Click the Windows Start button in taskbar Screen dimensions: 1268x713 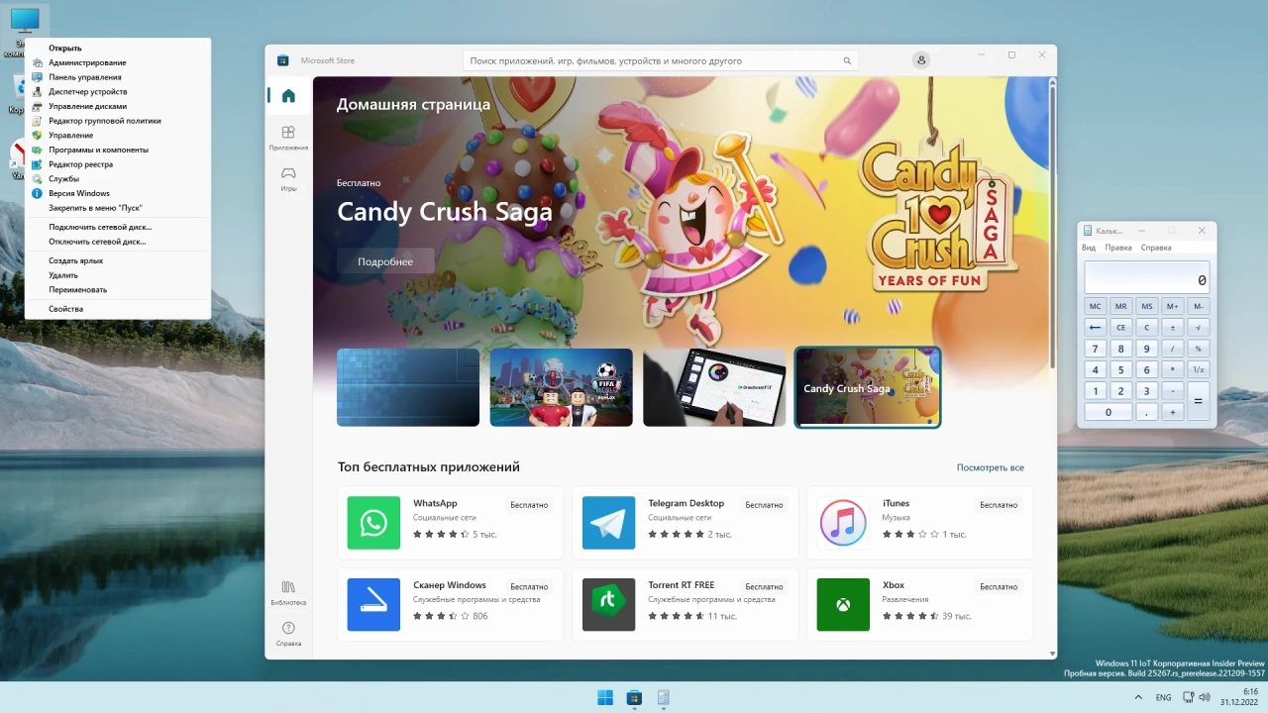pos(605,697)
